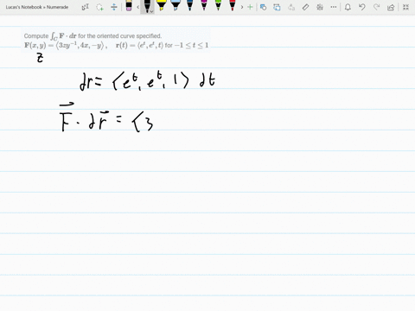Add a new pen with plus

coord(250,7)
